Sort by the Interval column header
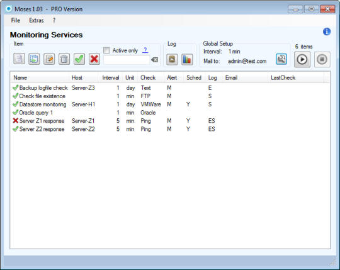Image resolution: width=340 pixels, height=270 pixels. click(x=110, y=77)
